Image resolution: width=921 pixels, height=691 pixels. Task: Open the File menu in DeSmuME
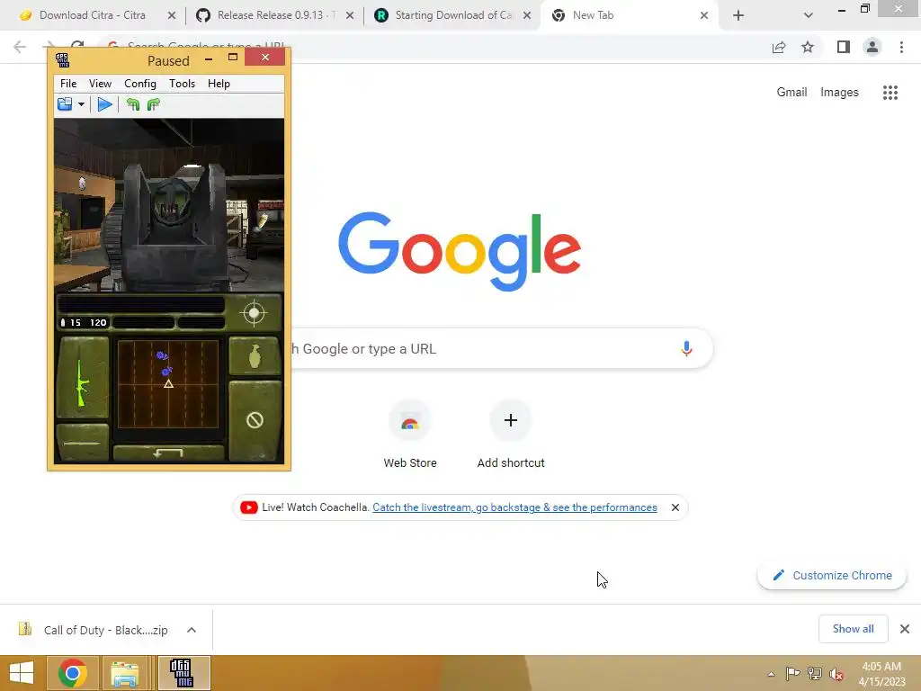coord(68,84)
